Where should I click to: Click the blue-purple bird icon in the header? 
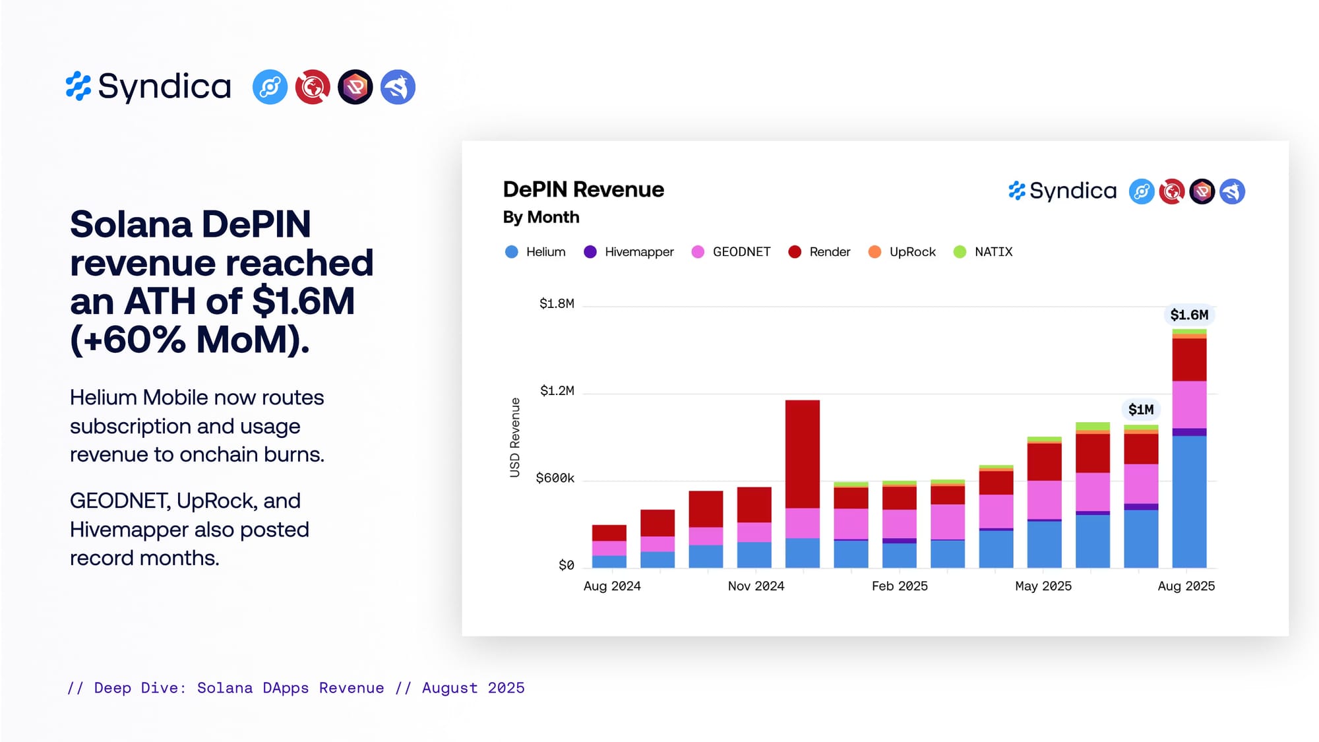tap(398, 87)
